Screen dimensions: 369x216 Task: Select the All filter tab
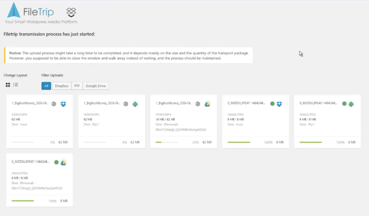click(46, 86)
